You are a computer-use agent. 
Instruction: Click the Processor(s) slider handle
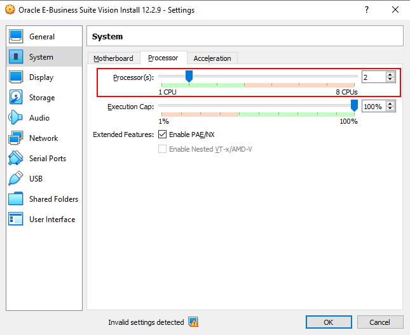pos(189,76)
